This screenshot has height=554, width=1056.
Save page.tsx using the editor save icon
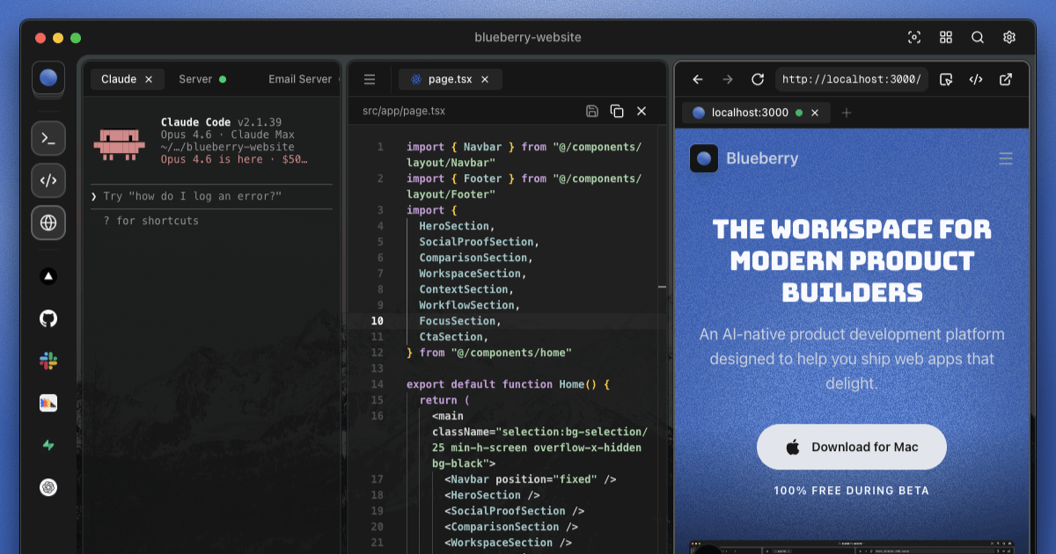(591, 111)
